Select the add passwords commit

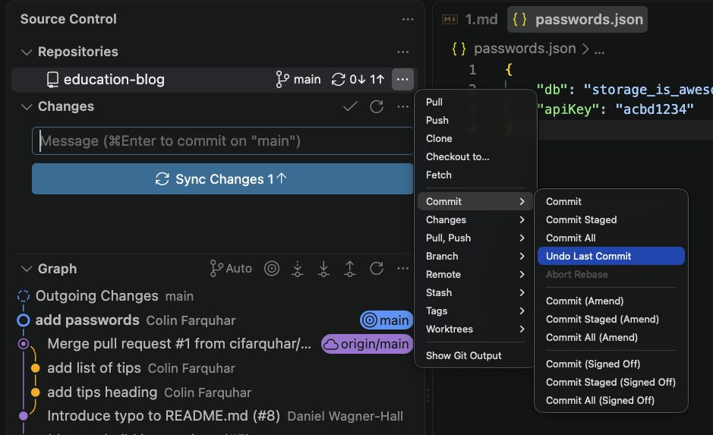pyautogui.click(x=215, y=320)
